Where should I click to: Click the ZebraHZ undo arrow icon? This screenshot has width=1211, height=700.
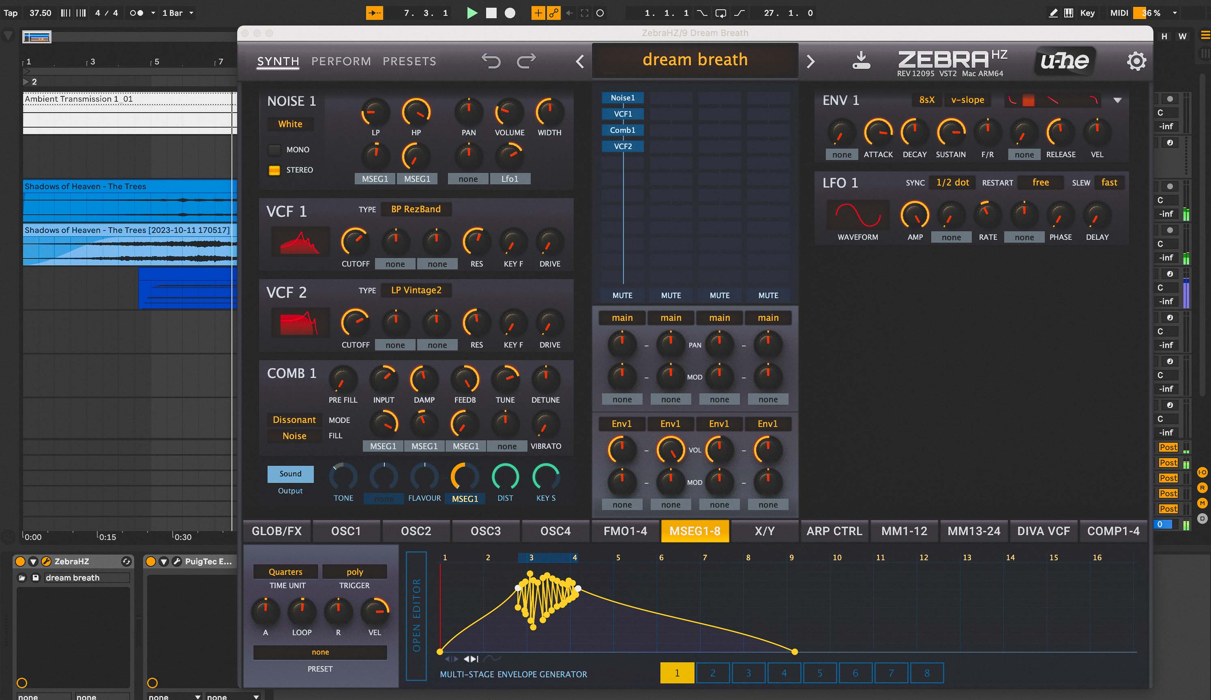[x=491, y=61]
